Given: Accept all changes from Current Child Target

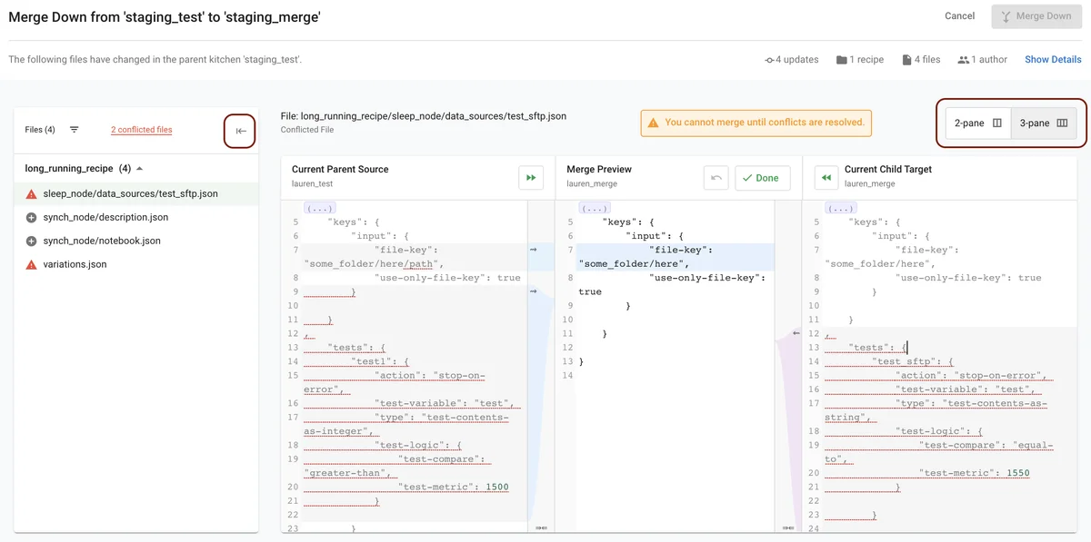Looking at the screenshot, I should 826,178.
